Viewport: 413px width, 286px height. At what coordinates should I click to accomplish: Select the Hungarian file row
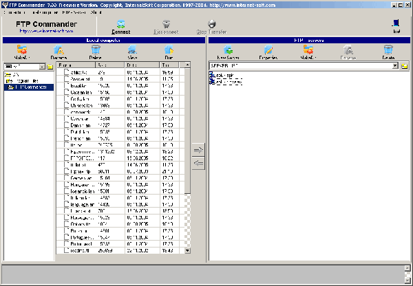[120, 184]
